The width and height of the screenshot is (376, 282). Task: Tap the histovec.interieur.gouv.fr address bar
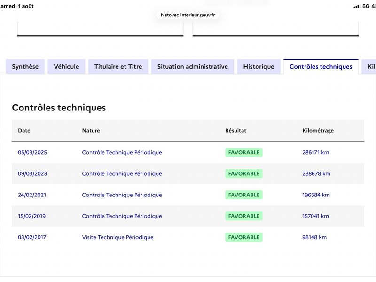point(188,15)
